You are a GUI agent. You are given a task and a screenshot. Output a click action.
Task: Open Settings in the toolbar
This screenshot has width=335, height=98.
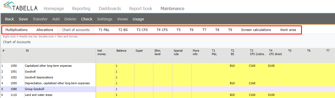tap(105, 19)
